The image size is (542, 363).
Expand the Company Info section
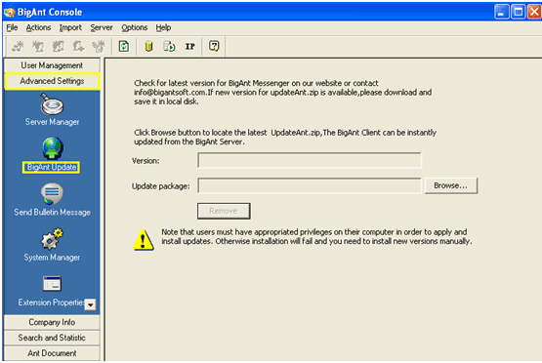(x=52, y=322)
